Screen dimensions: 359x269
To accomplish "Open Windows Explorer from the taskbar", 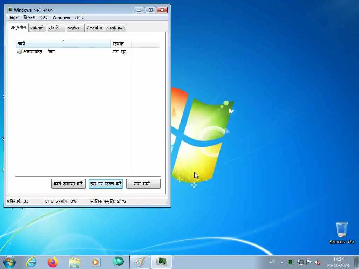I will (75, 262).
